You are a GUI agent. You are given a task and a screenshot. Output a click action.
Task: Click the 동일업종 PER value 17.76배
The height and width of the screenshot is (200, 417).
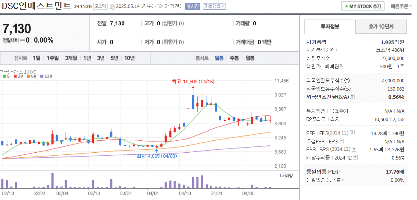click(395, 172)
